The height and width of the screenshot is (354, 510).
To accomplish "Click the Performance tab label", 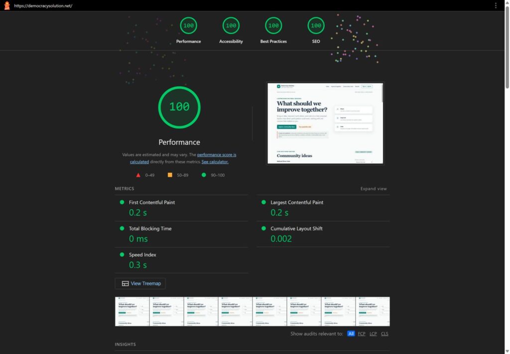I will [x=188, y=41].
